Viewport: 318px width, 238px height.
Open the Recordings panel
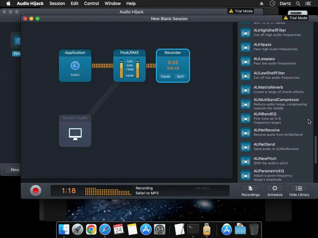pyautogui.click(x=251, y=191)
